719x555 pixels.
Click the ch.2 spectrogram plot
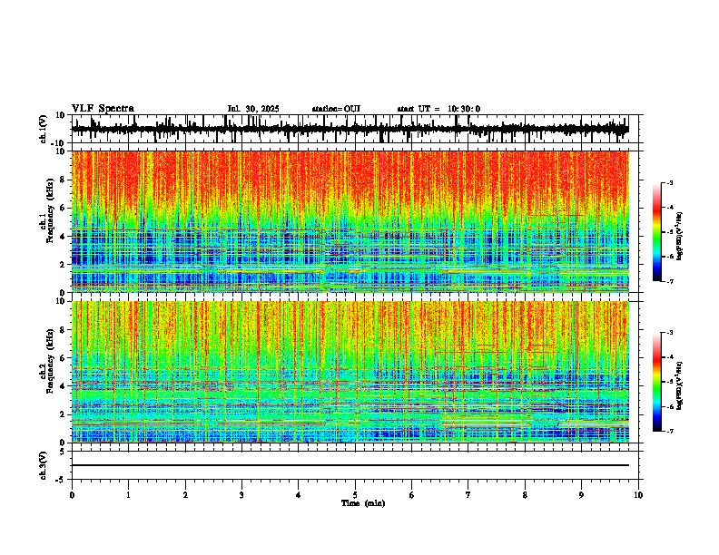tap(350, 372)
